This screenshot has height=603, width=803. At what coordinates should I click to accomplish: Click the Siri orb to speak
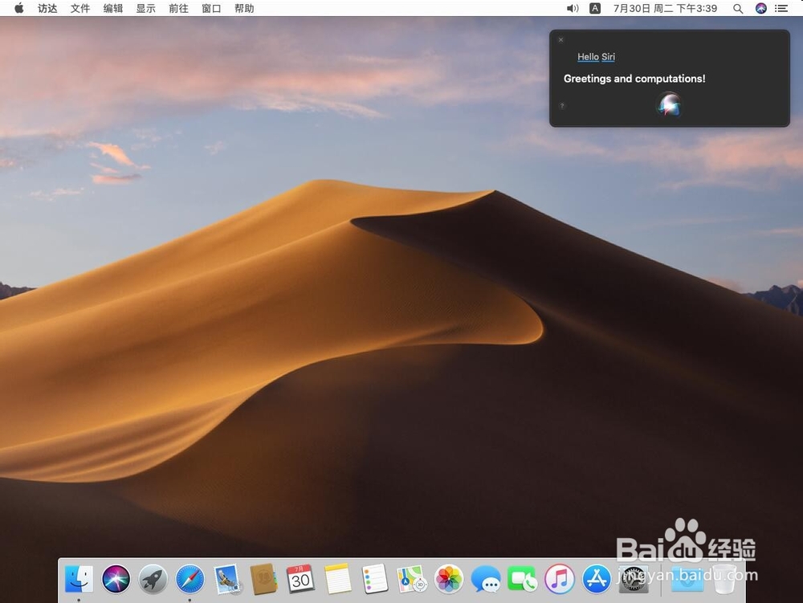(669, 105)
